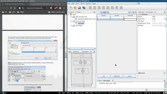This screenshot has height=94, width=167.
Task: Select NewNeuralNetwork1.nnet in project tree
Action: pos(85,19)
